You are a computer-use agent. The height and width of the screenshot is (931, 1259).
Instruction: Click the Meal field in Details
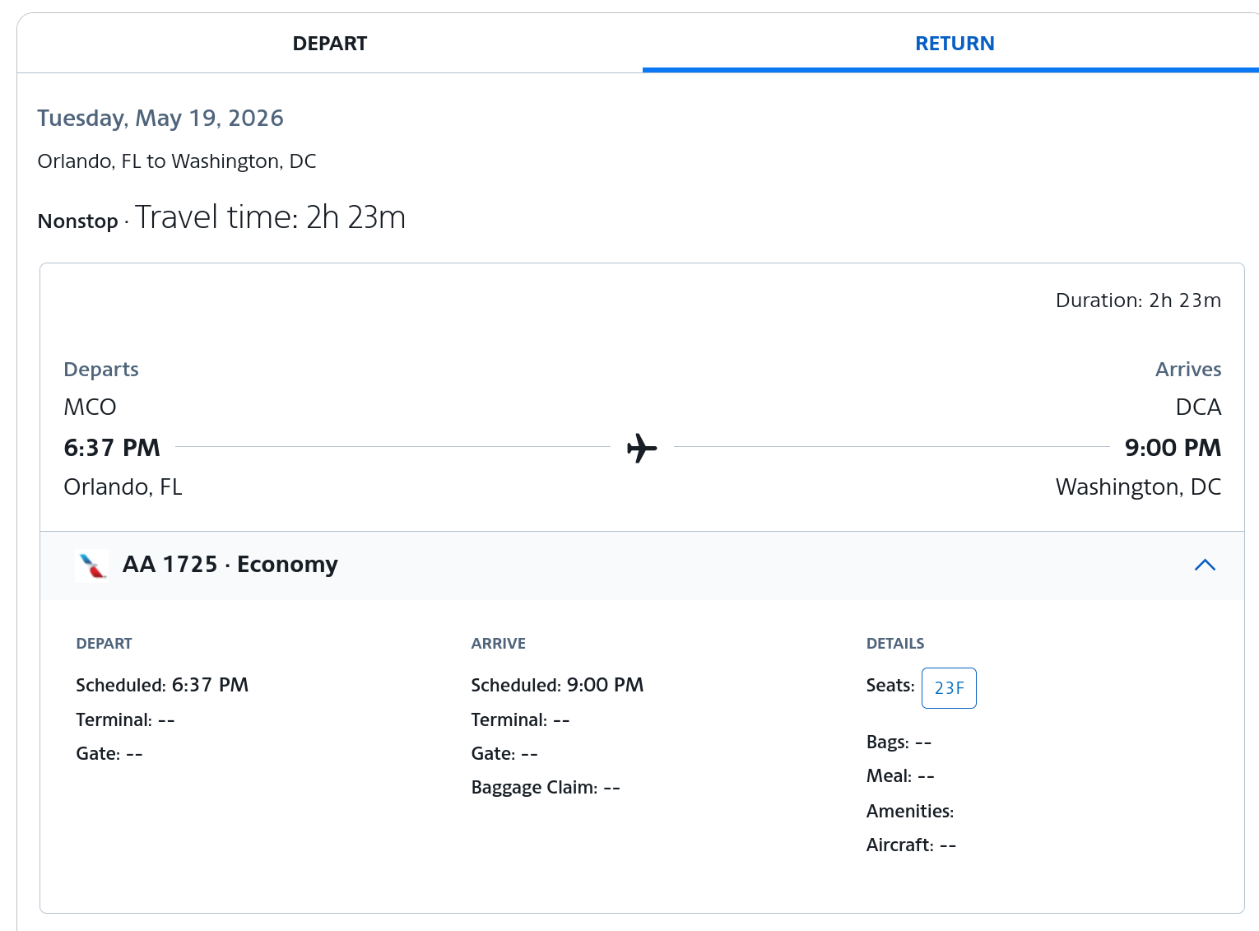point(899,776)
